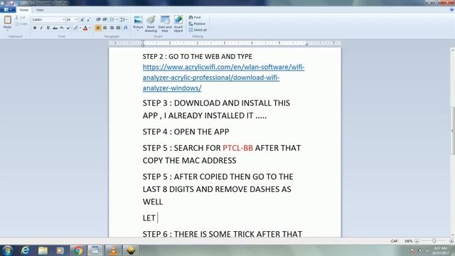Open WordPad Help icon
The height and width of the screenshot is (256, 455).
coord(451,9)
